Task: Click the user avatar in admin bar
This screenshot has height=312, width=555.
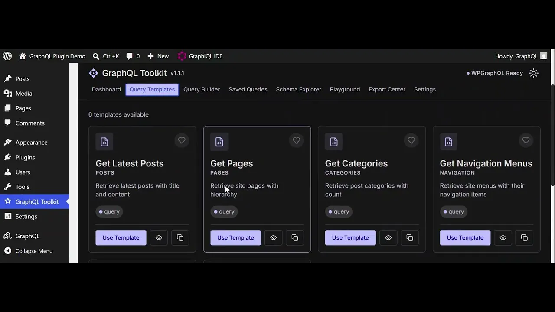Action: tap(543, 56)
